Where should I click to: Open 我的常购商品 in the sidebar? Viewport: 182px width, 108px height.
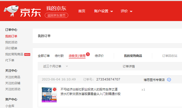14,54
